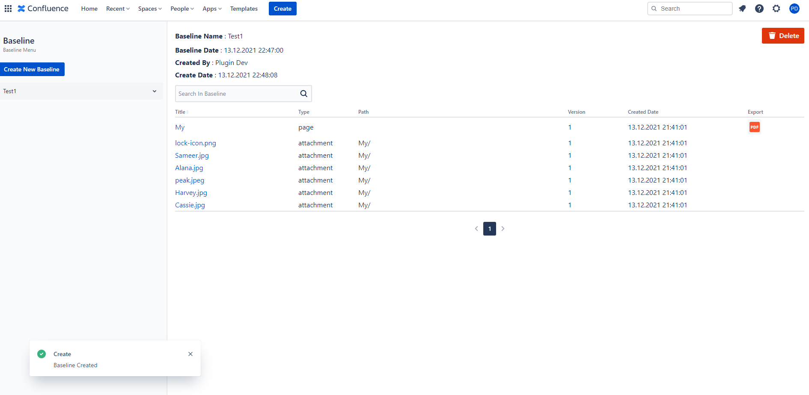Open the settings gear icon
The width and height of the screenshot is (809, 395).
776,9
